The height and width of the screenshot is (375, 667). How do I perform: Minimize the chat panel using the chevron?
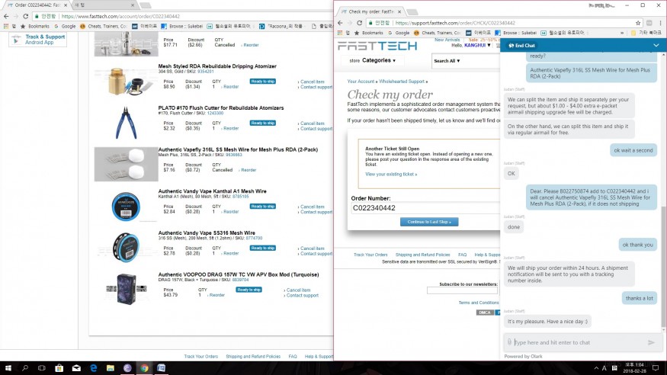click(x=656, y=46)
